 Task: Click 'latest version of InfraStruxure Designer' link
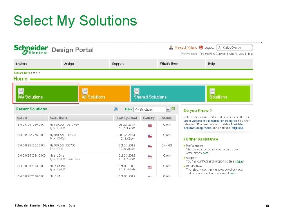coord(210,121)
